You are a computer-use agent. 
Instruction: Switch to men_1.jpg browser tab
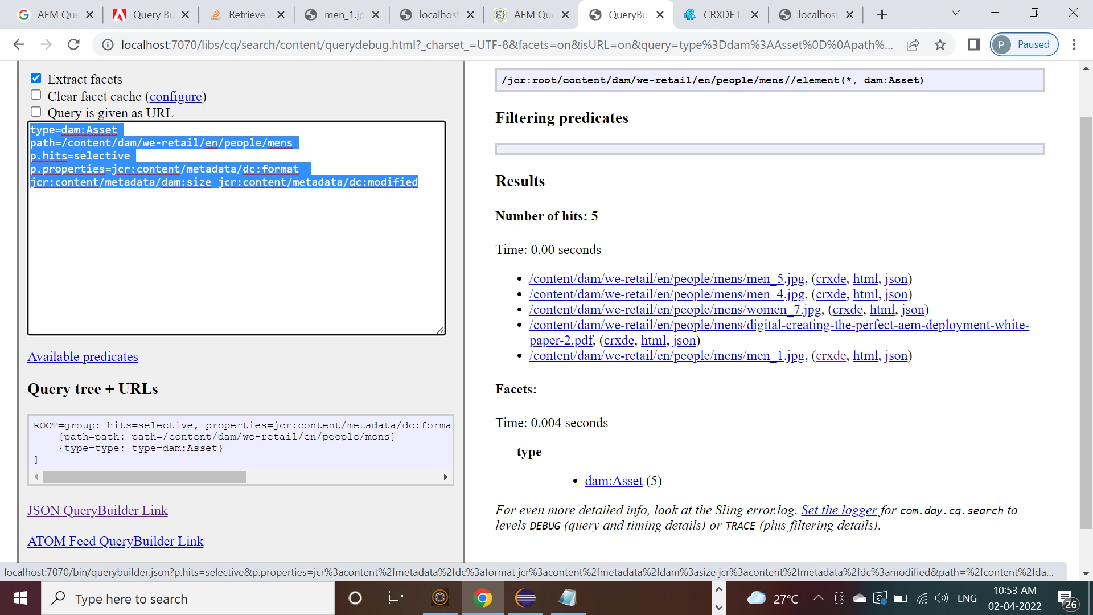coord(342,15)
